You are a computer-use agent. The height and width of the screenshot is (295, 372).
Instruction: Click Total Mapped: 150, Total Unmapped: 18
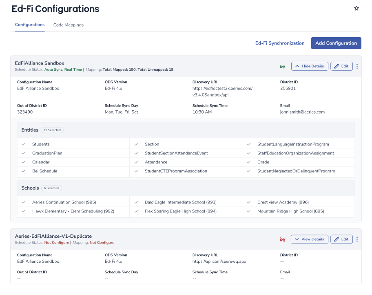point(138,69)
